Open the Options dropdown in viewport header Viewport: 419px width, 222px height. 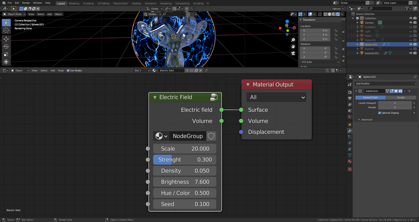[338, 9]
